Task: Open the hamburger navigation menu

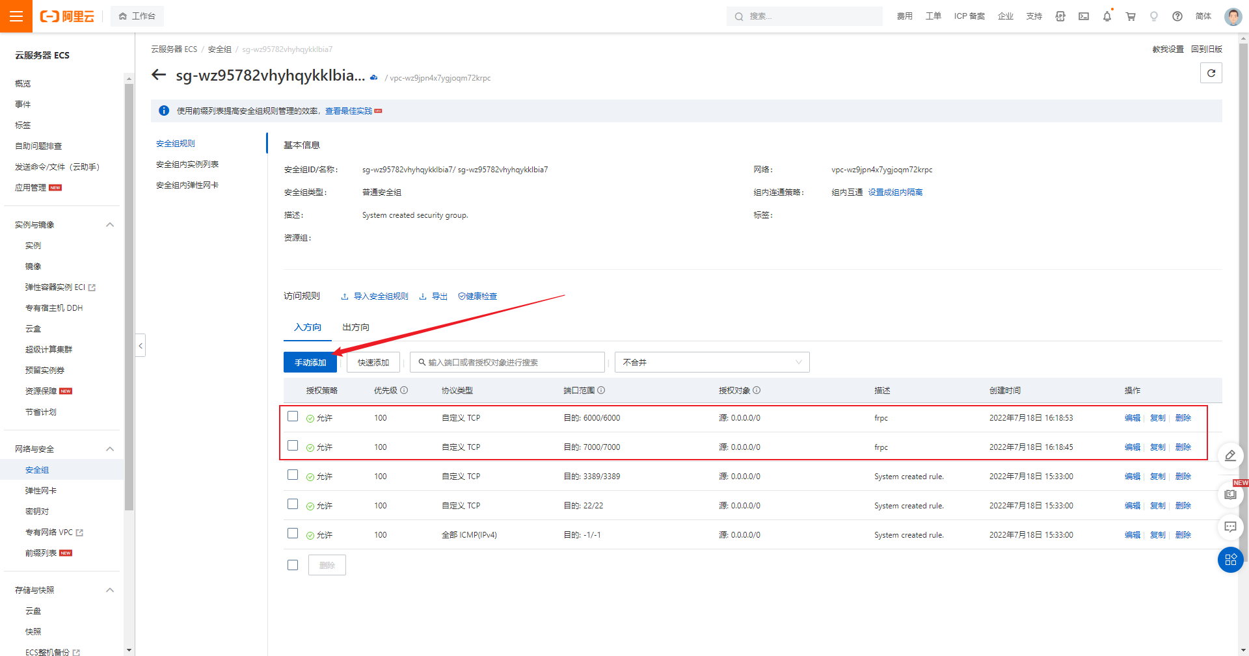Action: 16,16
